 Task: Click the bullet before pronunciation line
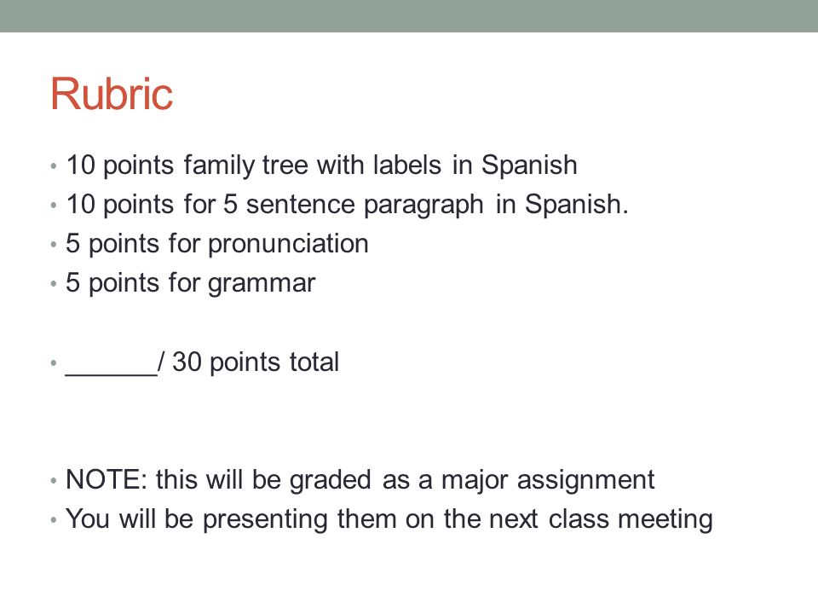coord(53,245)
